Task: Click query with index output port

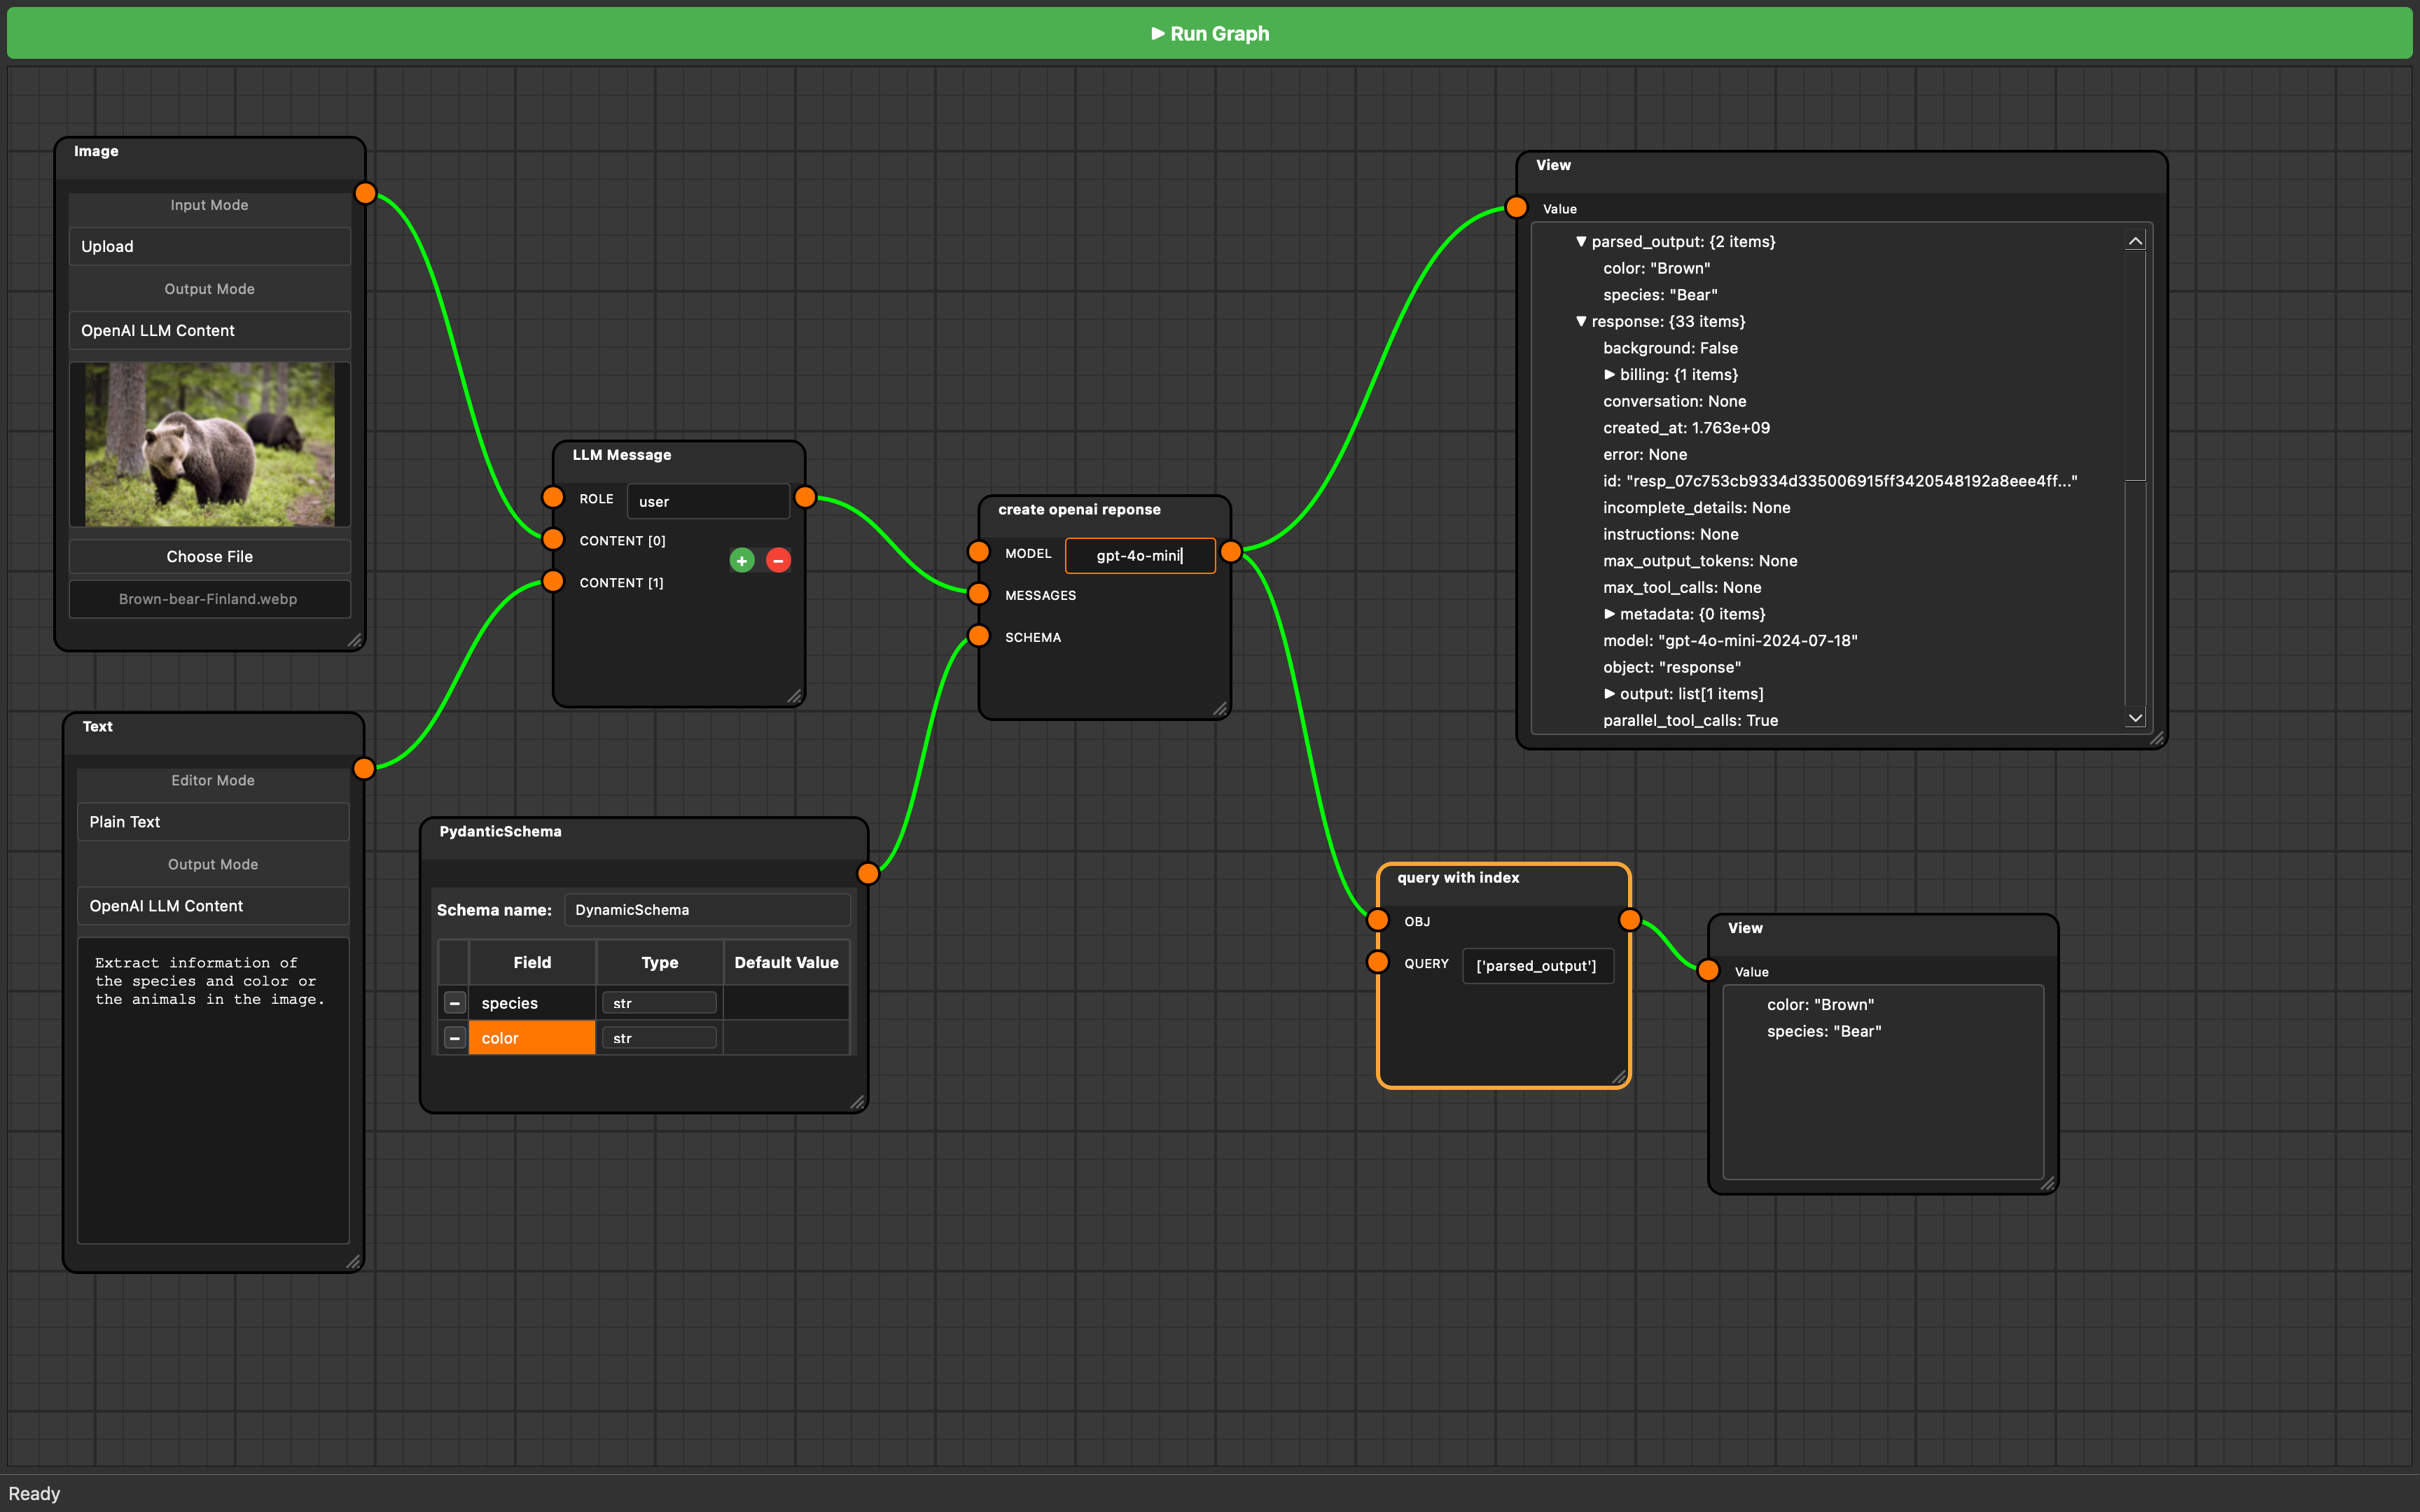Action: (1629, 920)
